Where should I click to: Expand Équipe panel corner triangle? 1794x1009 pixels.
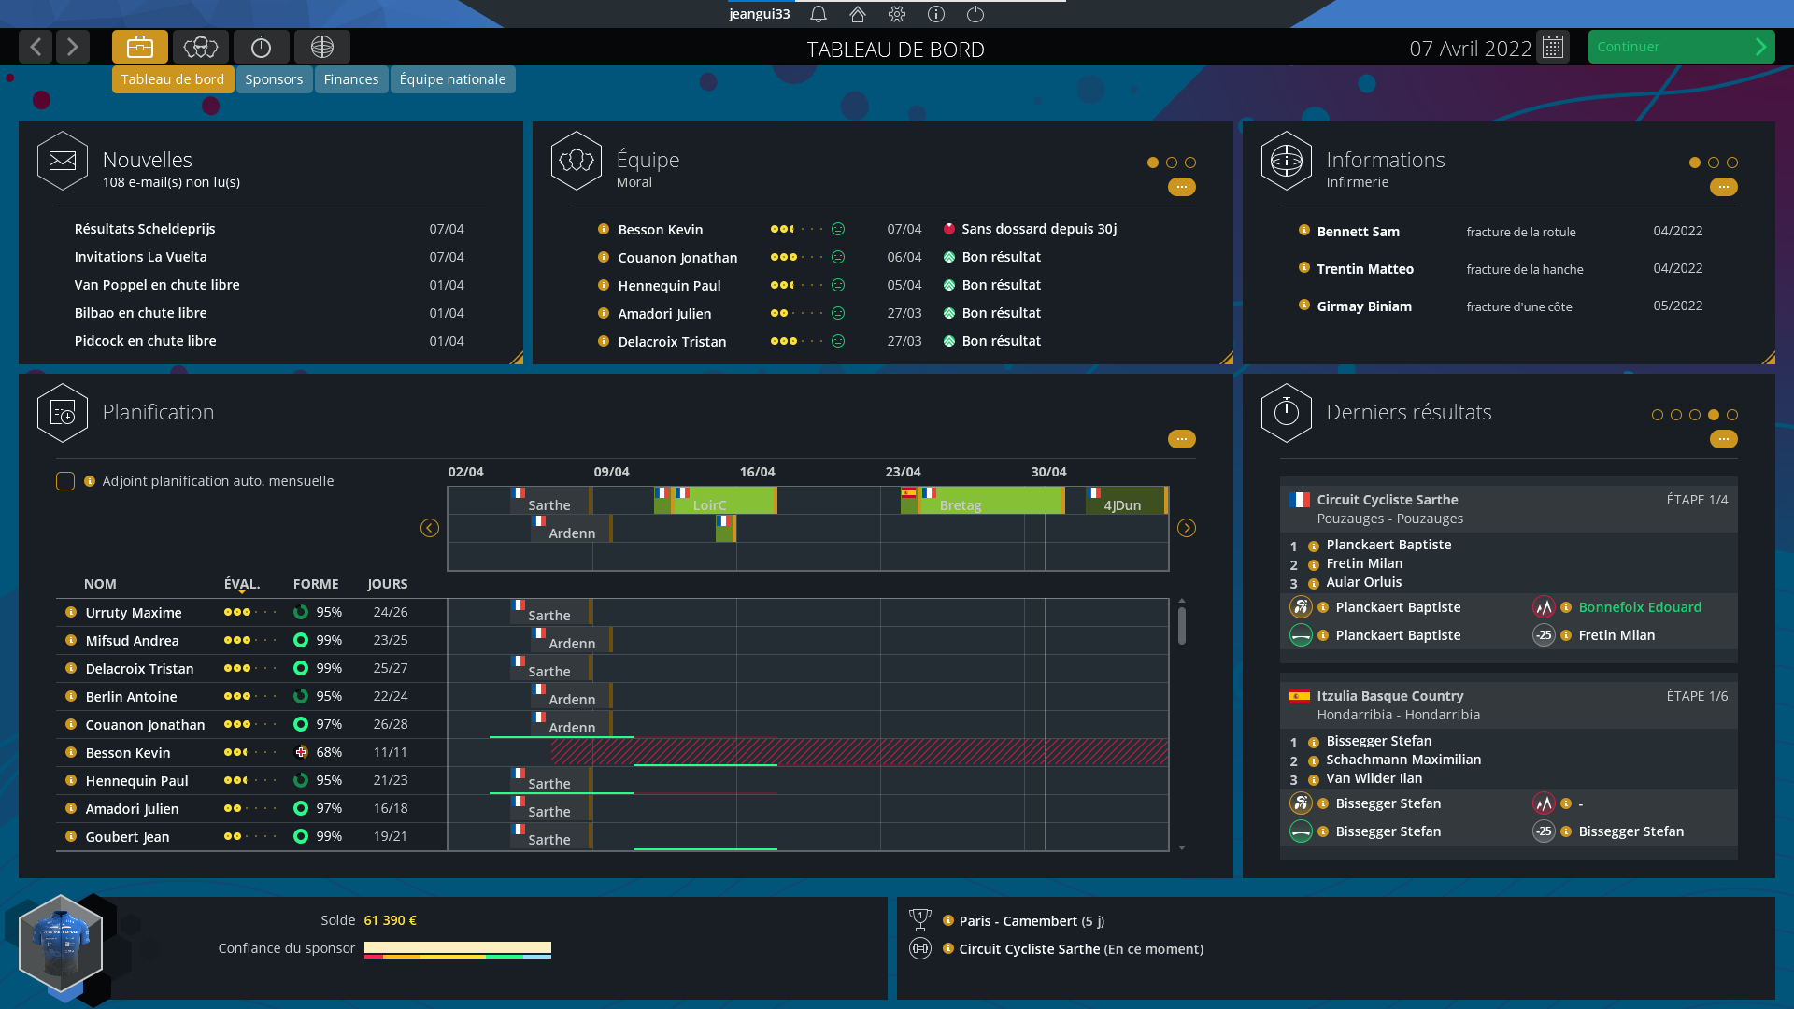[1227, 358]
